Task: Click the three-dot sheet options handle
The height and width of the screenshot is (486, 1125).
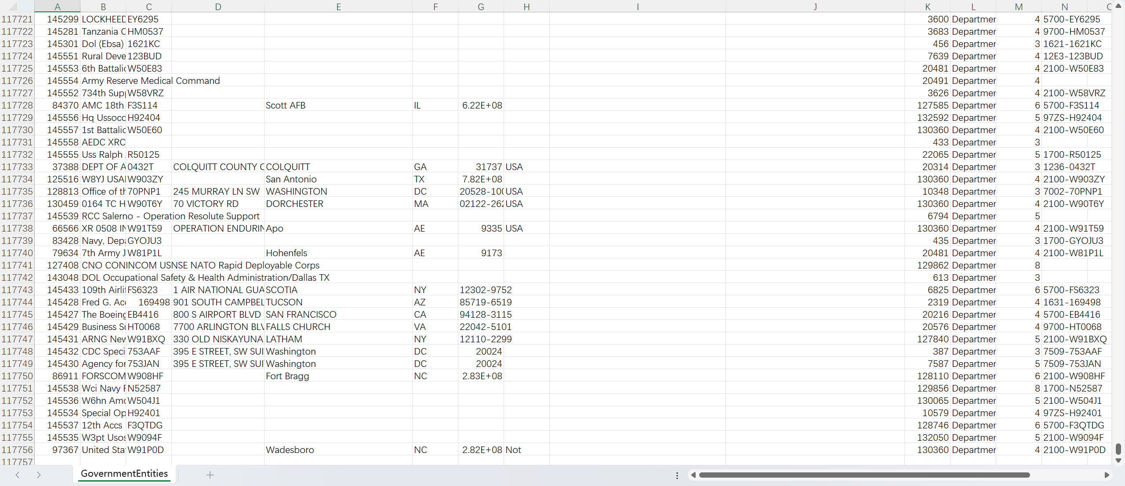Action: [677, 475]
